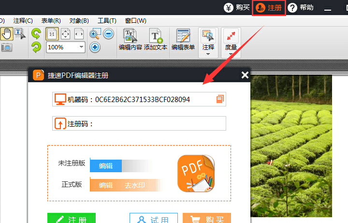
Task: Select the Hand pan tool
Action: coord(6,33)
